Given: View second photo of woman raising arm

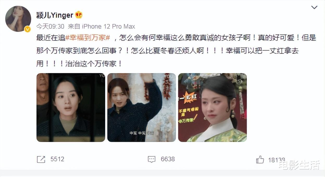Looking at the screenshot, I should (141, 108).
